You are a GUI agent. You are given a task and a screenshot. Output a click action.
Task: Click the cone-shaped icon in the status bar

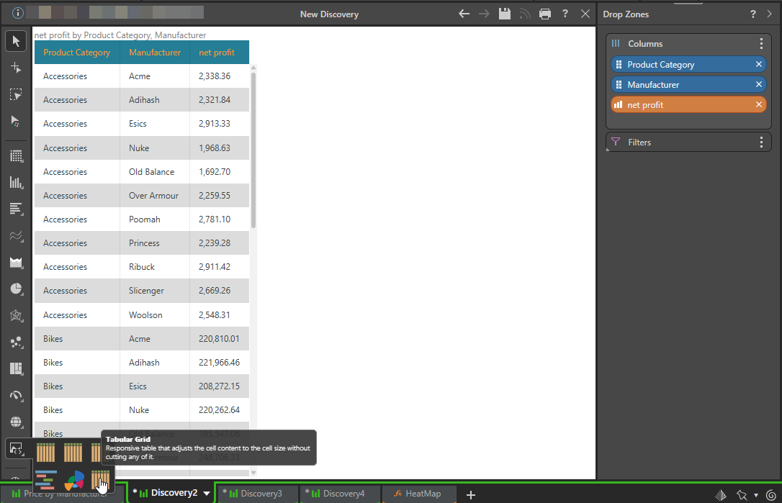pyautogui.click(x=721, y=495)
